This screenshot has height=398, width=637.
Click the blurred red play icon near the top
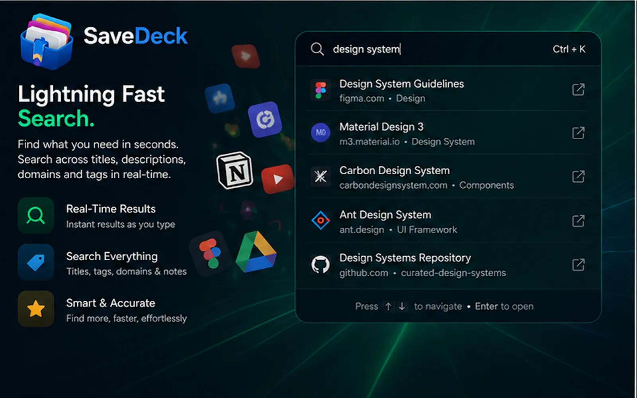246,56
